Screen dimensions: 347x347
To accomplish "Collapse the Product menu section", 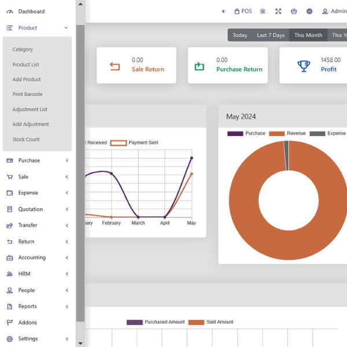I will click(67, 28).
